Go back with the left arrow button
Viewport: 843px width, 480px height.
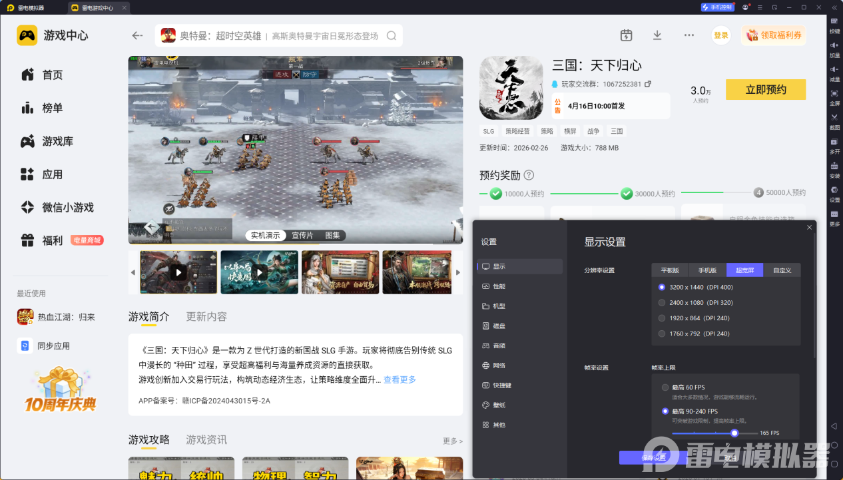tap(137, 35)
